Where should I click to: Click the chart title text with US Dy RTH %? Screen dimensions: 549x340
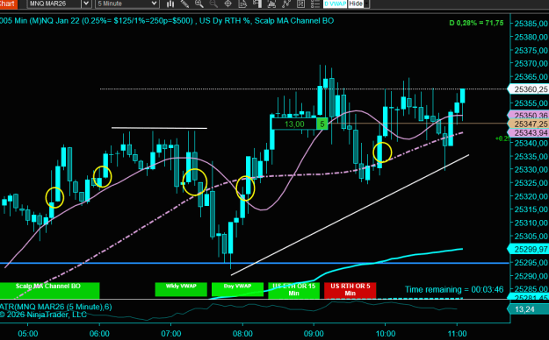point(167,21)
